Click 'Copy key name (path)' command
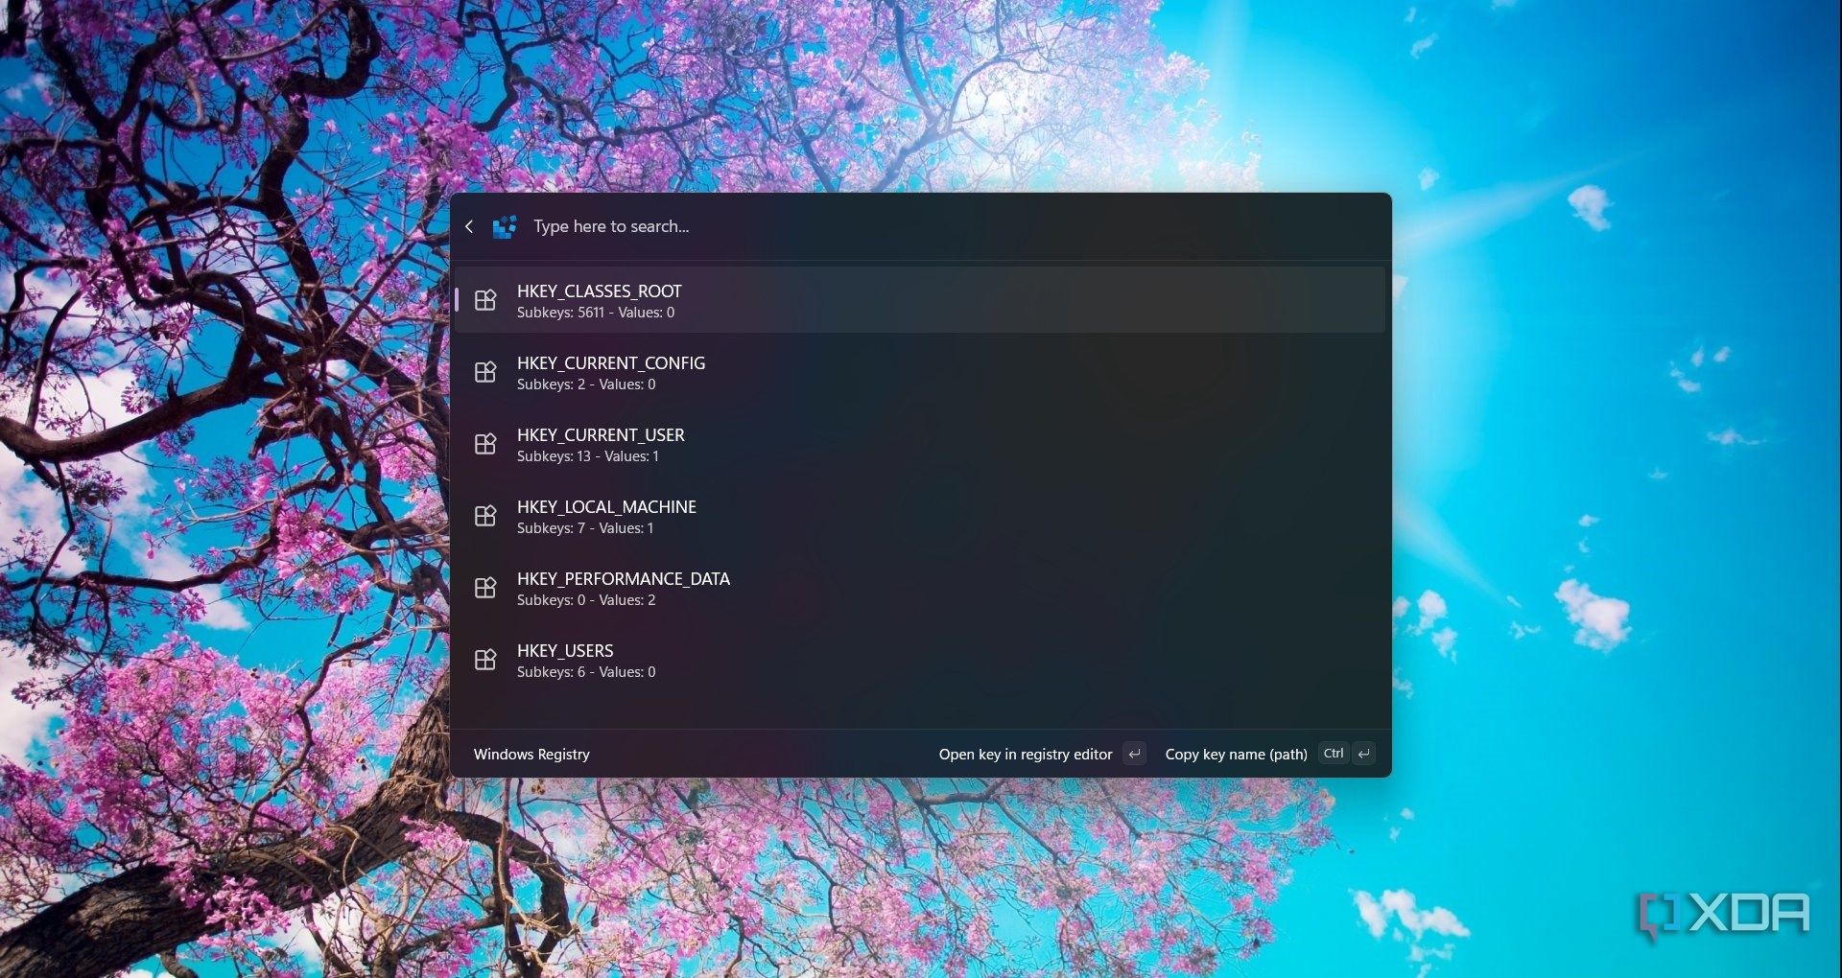Viewport: 1842px width, 978px height. pos(1236,755)
